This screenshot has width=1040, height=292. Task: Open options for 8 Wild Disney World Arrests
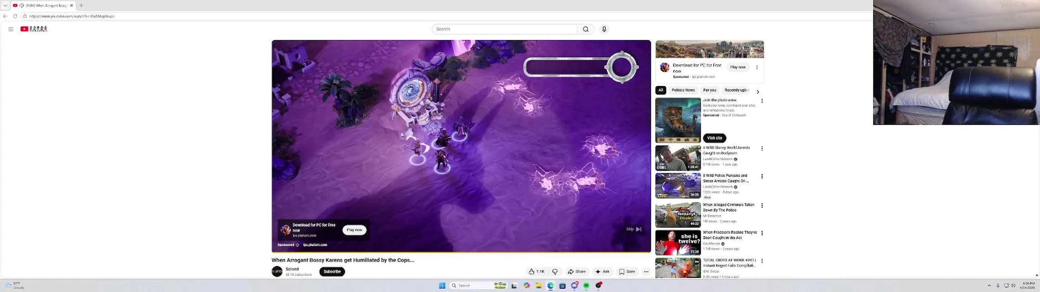pyautogui.click(x=762, y=148)
